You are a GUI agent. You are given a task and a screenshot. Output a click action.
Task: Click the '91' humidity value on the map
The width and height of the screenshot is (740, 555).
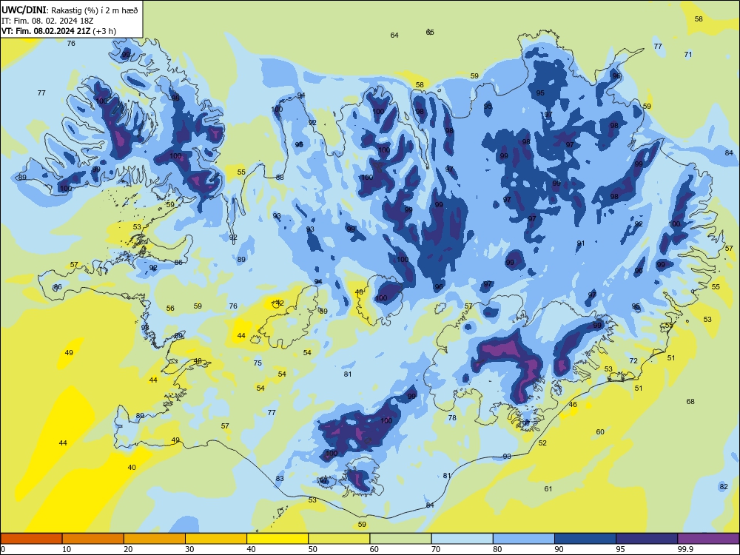pos(580,243)
